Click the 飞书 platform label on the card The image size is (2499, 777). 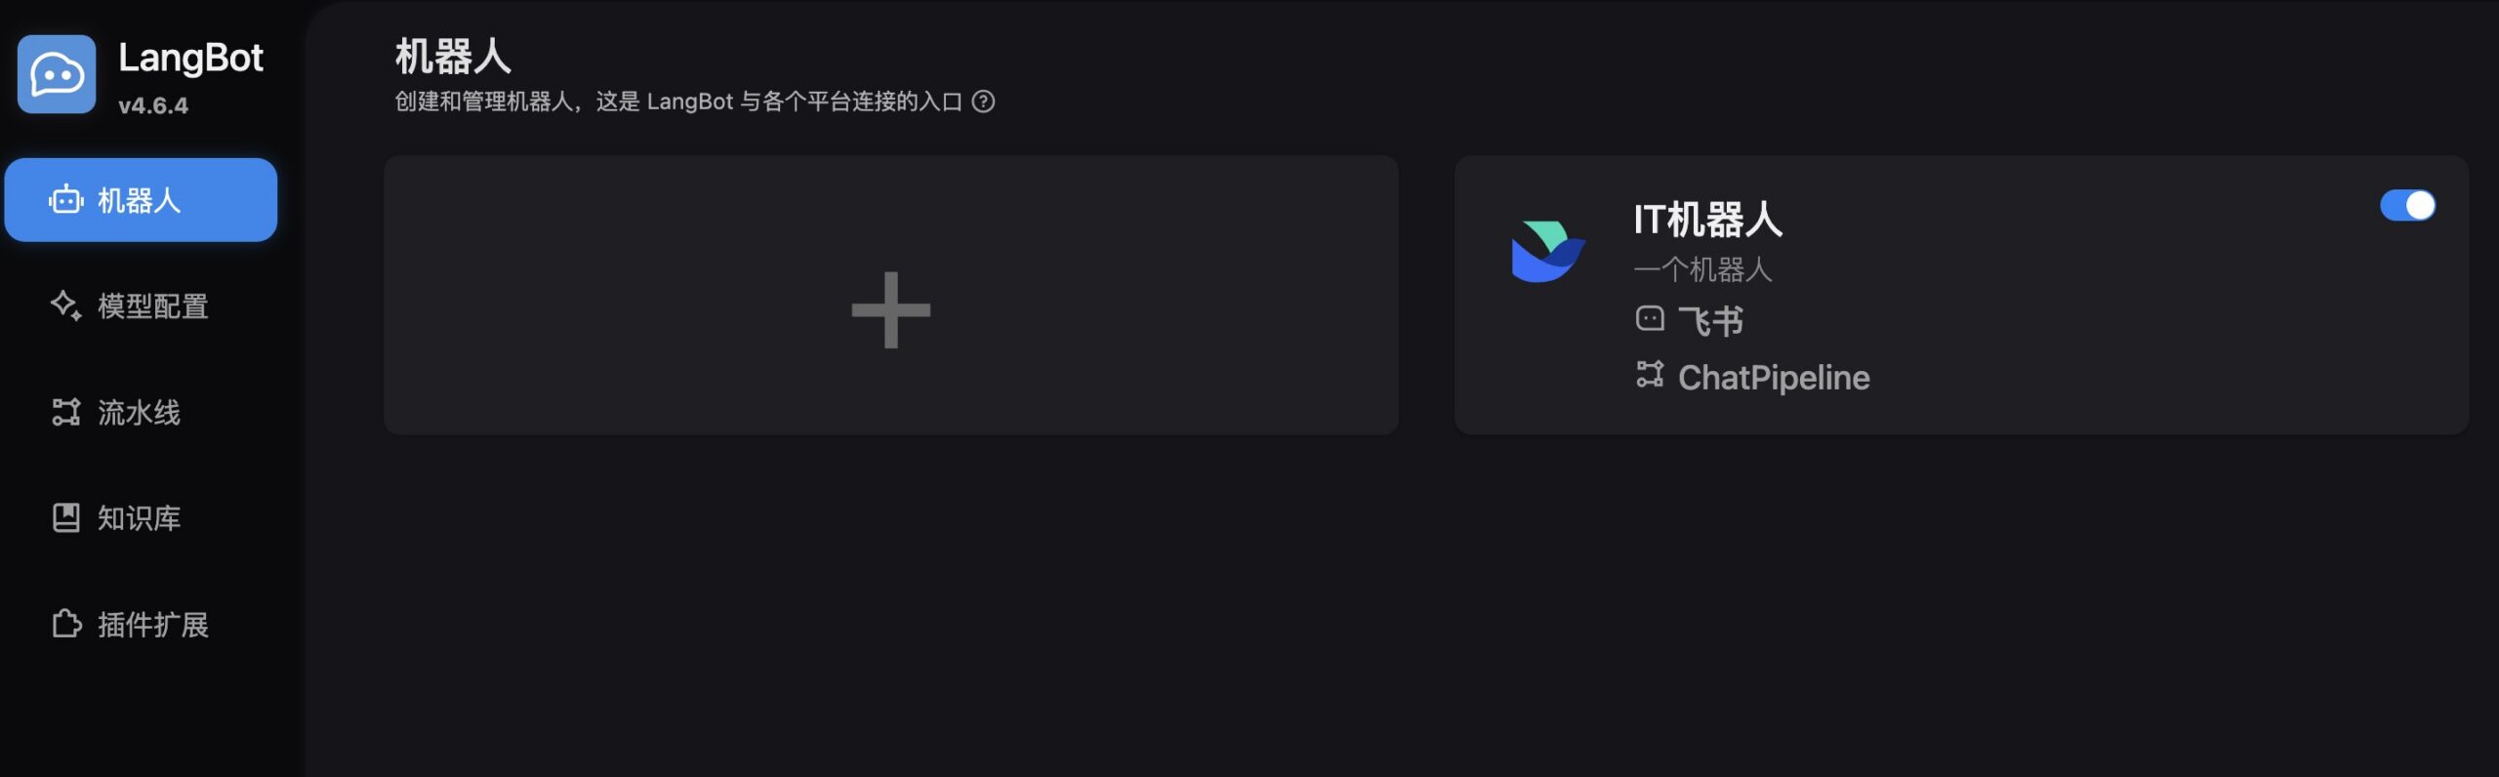point(1710,320)
